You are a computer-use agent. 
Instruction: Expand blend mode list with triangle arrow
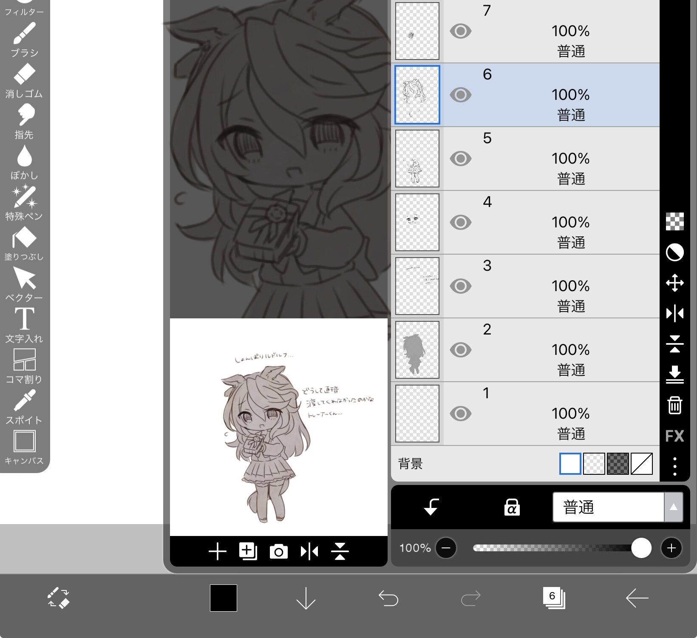[674, 507]
